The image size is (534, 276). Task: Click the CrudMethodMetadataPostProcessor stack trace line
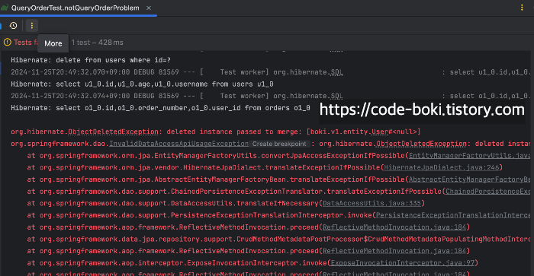pyautogui.click(x=278, y=239)
